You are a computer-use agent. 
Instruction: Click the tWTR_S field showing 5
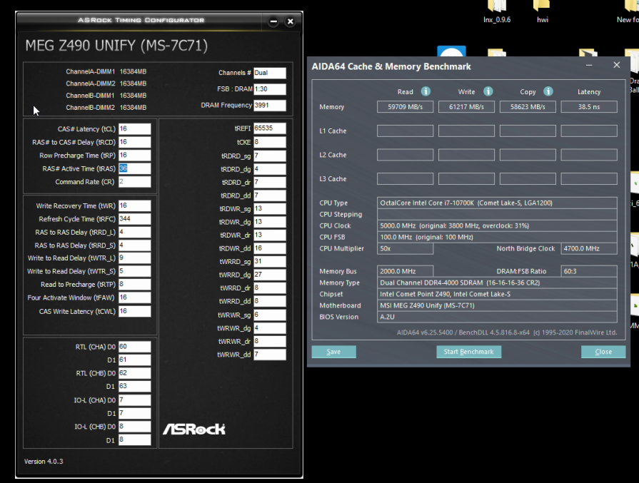pyautogui.click(x=134, y=271)
